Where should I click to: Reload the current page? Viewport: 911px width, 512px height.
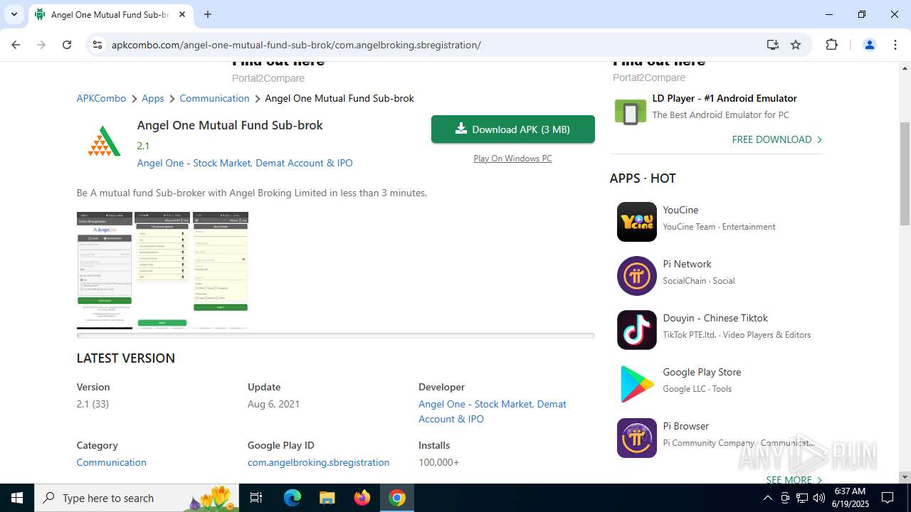coord(67,45)
